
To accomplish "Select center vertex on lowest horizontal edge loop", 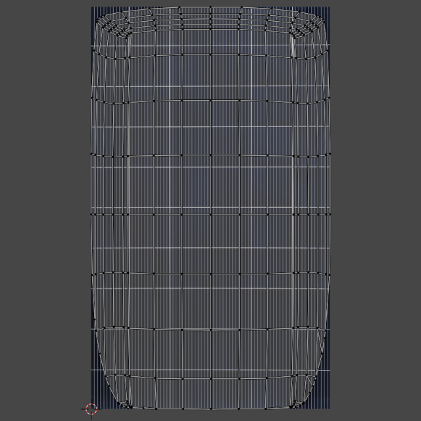I will [210, 379].
